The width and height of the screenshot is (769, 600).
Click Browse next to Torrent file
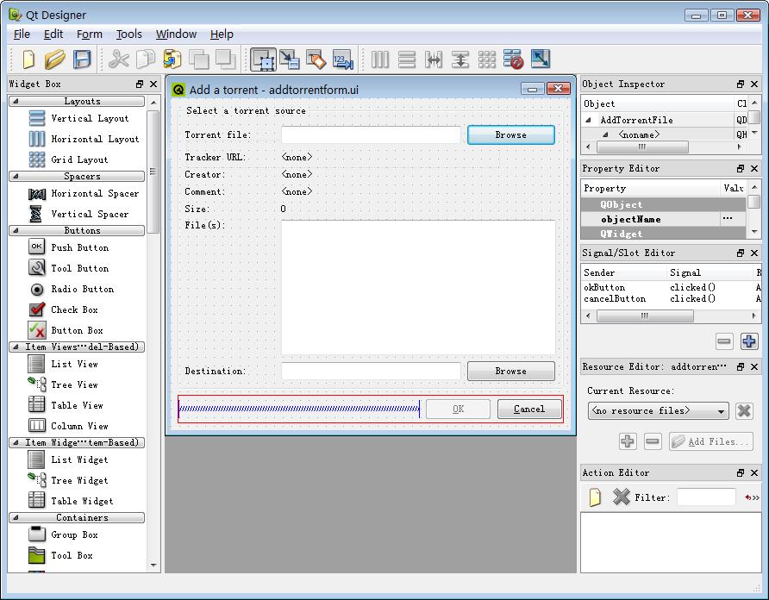pyautogui.click(x=511, y=135)
